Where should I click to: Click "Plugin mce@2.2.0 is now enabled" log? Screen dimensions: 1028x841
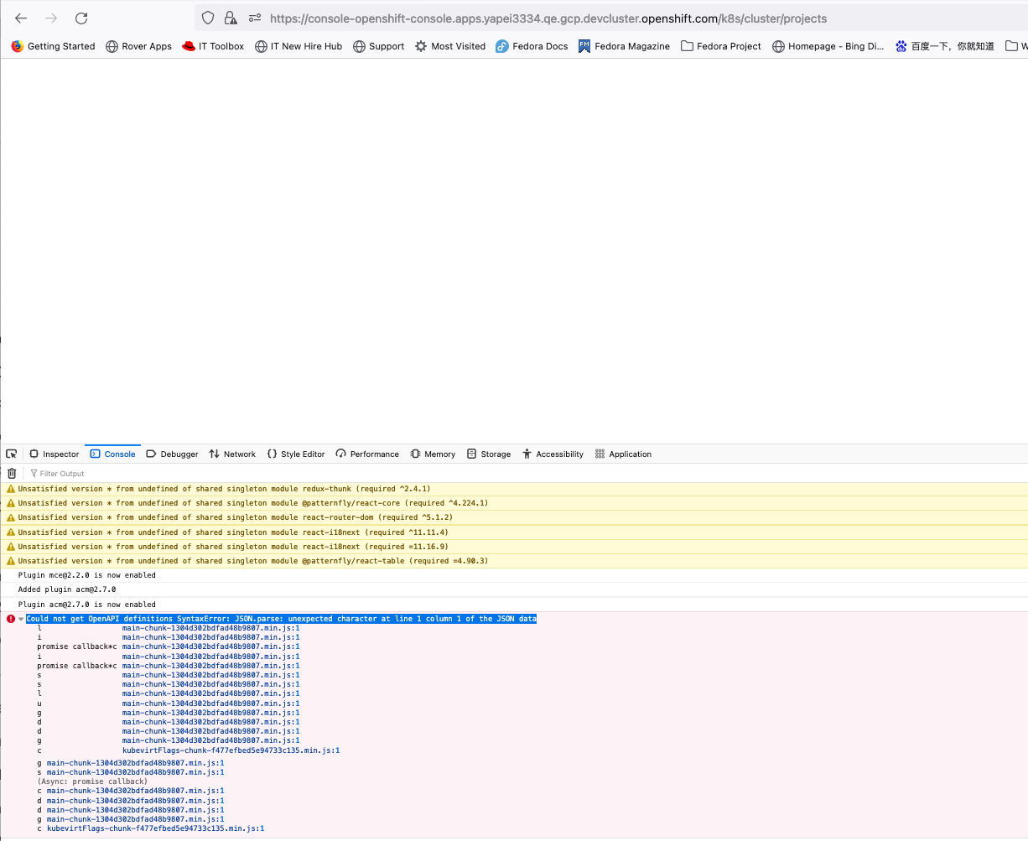coord(87,575)
